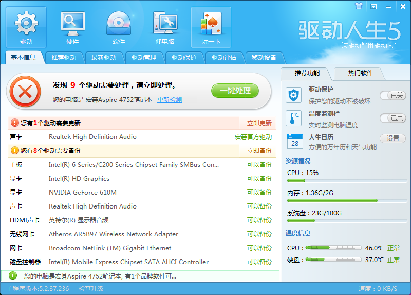Click the red error X status icon
Screen dimensions: 411x295
pyautogui.click(x=25, y=92)
